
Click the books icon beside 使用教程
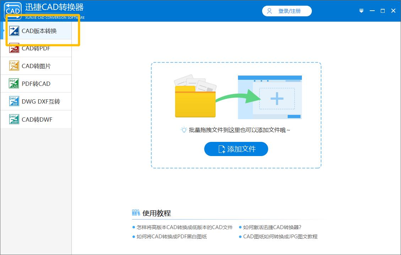tap(135, 212)
